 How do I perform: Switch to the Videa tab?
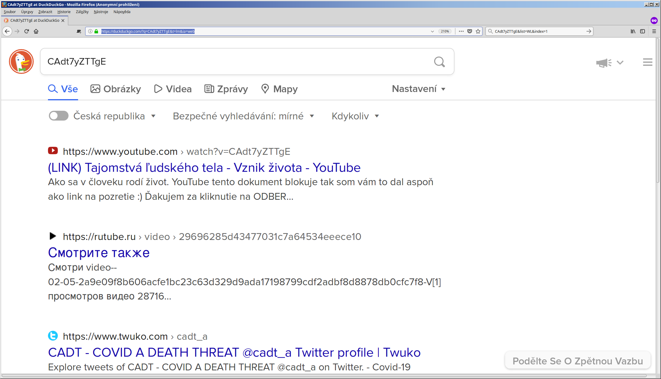tap(173, 89)
